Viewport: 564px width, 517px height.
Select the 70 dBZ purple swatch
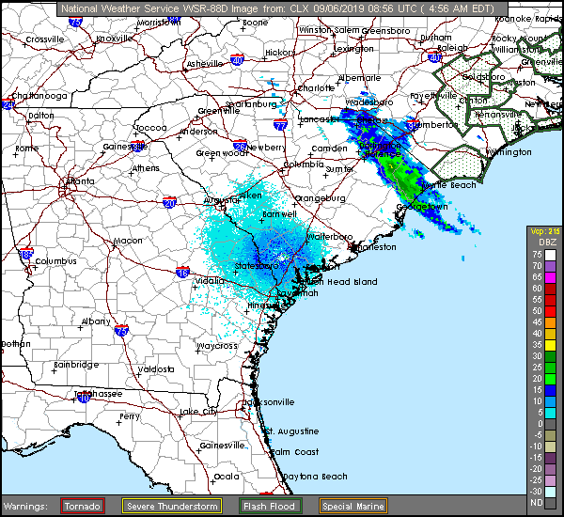pyautogui.click(x=550, y=266)
